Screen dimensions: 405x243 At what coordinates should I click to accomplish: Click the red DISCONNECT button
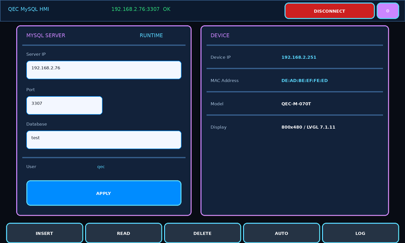330,11
